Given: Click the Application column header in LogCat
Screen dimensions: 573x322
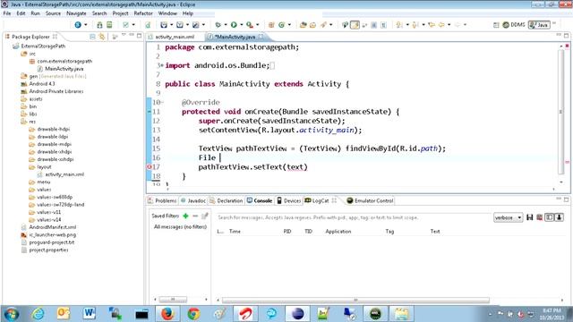Looking at the screenshot, I should click(x=338, y=232).
